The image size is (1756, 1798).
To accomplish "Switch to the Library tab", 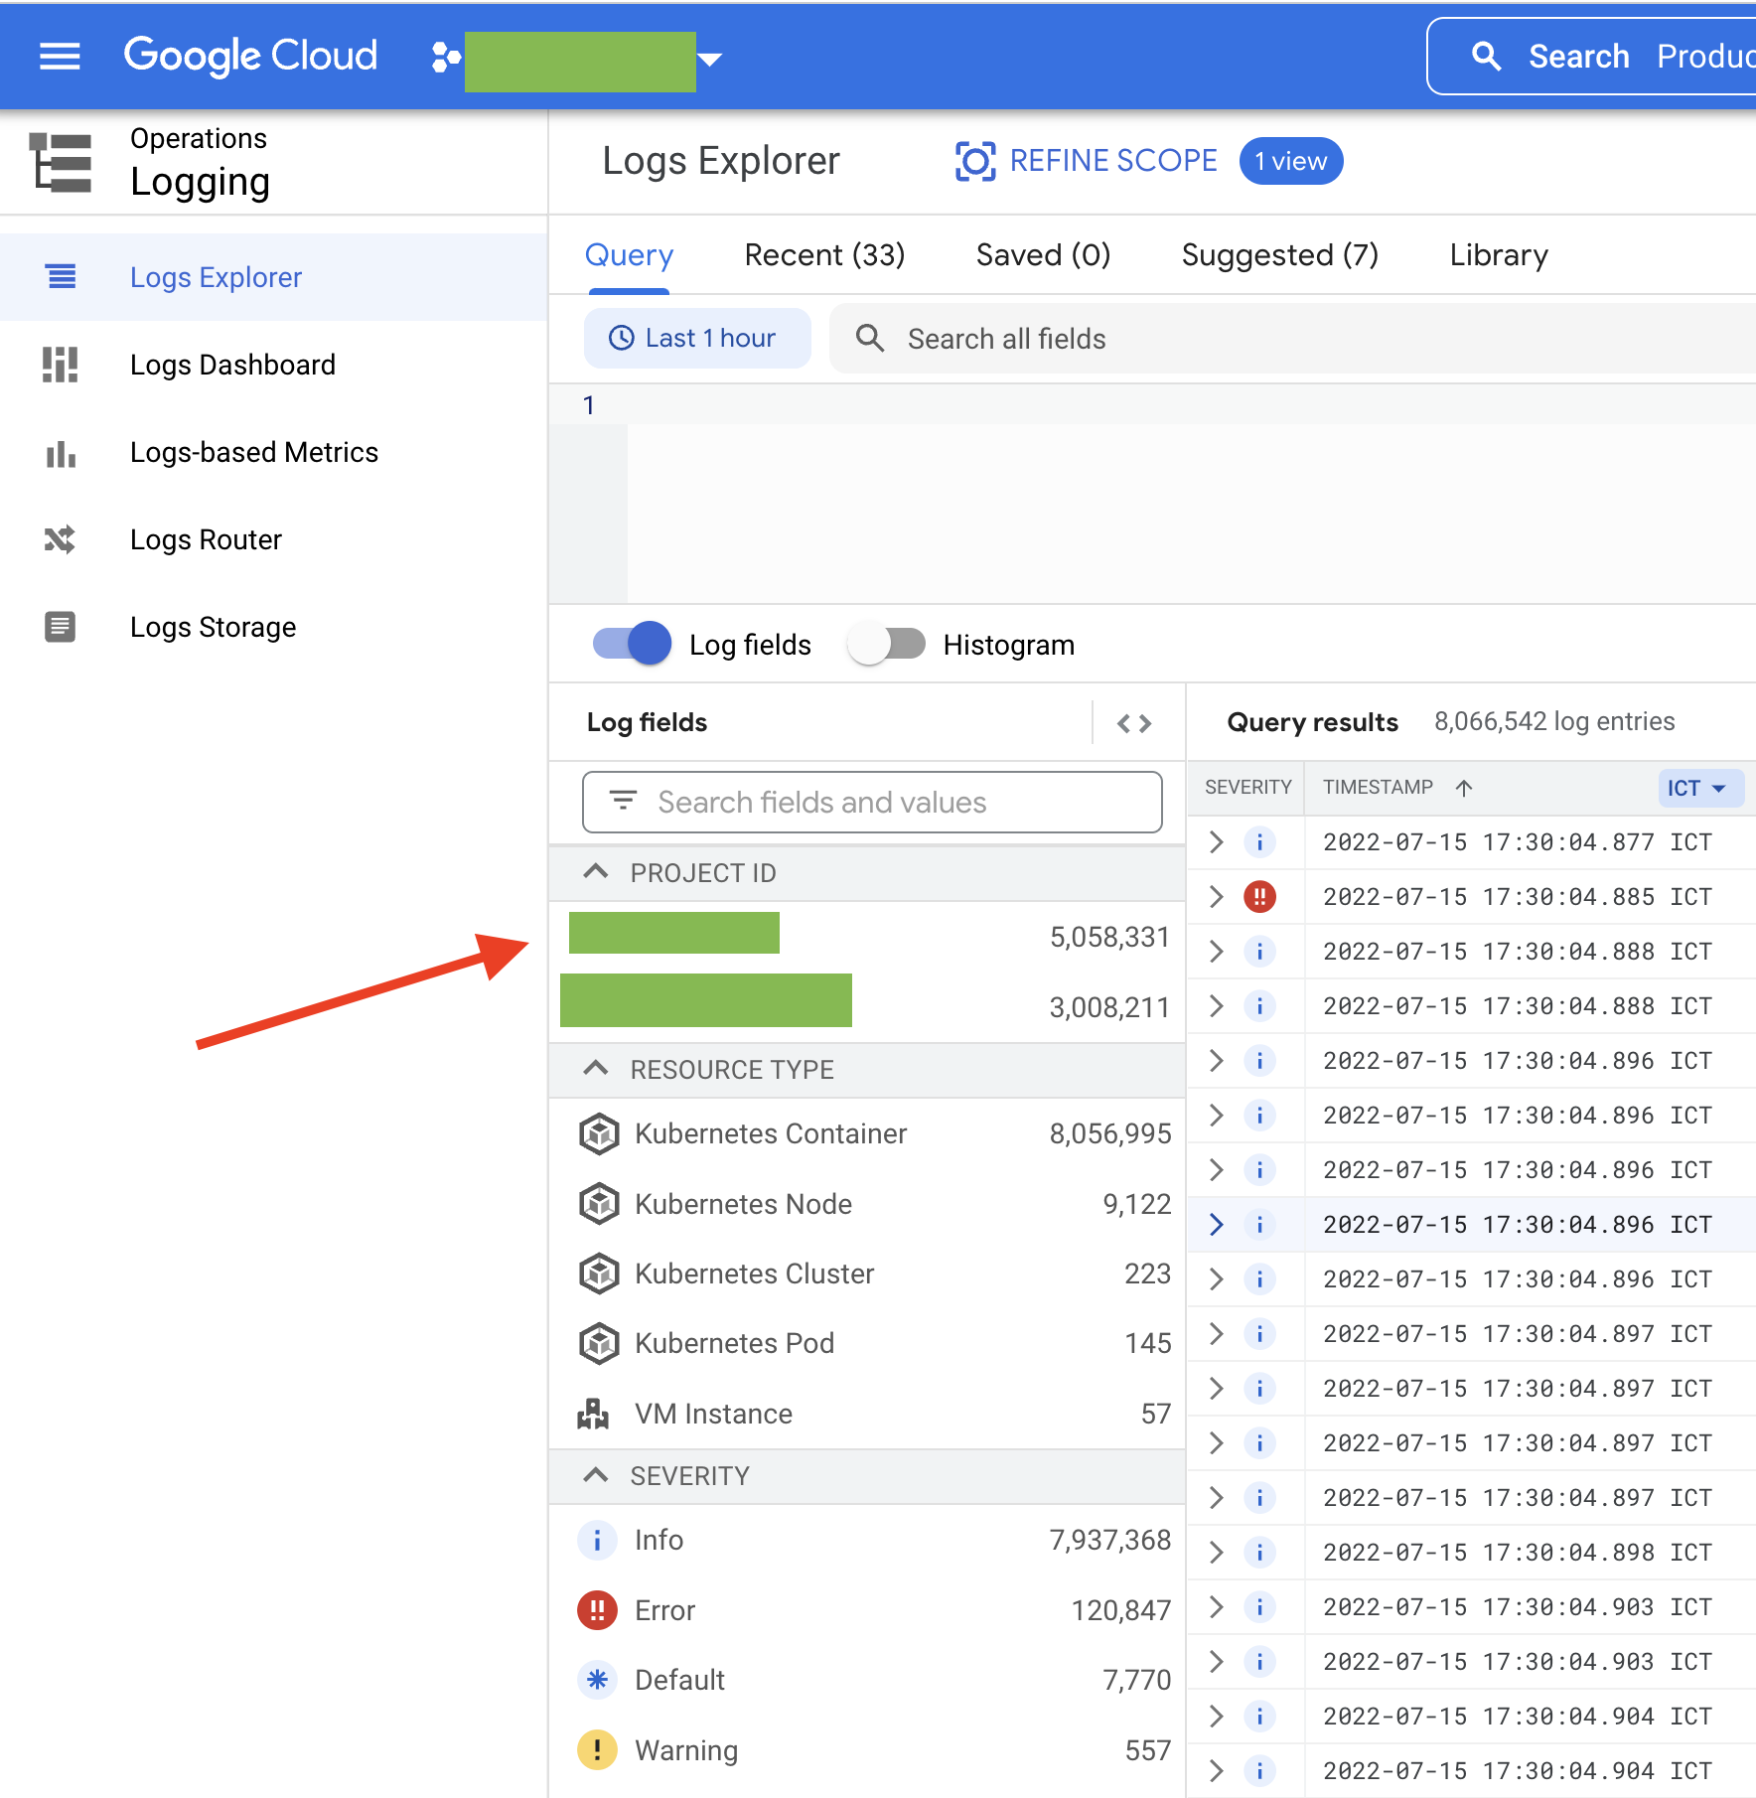I will (1499, 255).
